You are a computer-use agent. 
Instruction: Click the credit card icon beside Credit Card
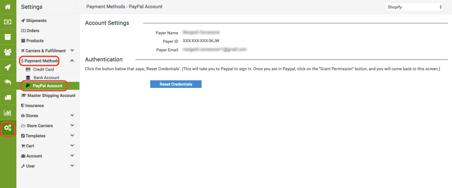(28, 69)
